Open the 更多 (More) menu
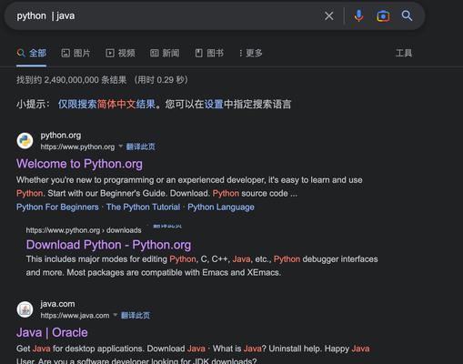The width and height of the screenshot is (463, 364). (x=250, y=53)
